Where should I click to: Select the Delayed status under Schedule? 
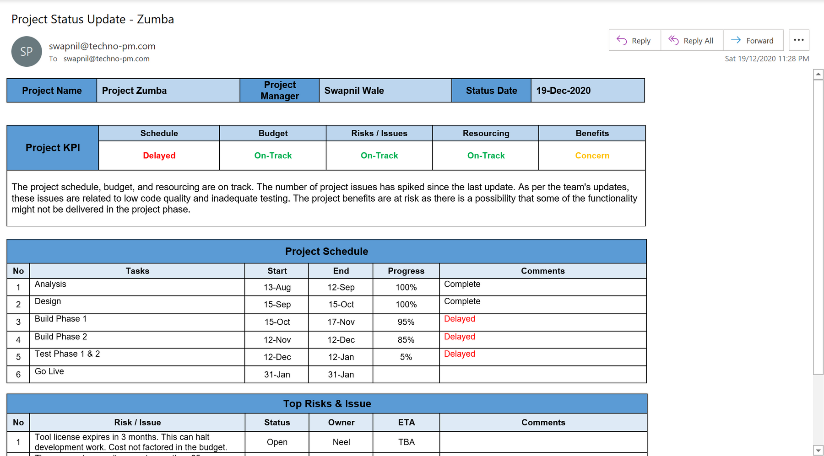click(x=159, y=156)
